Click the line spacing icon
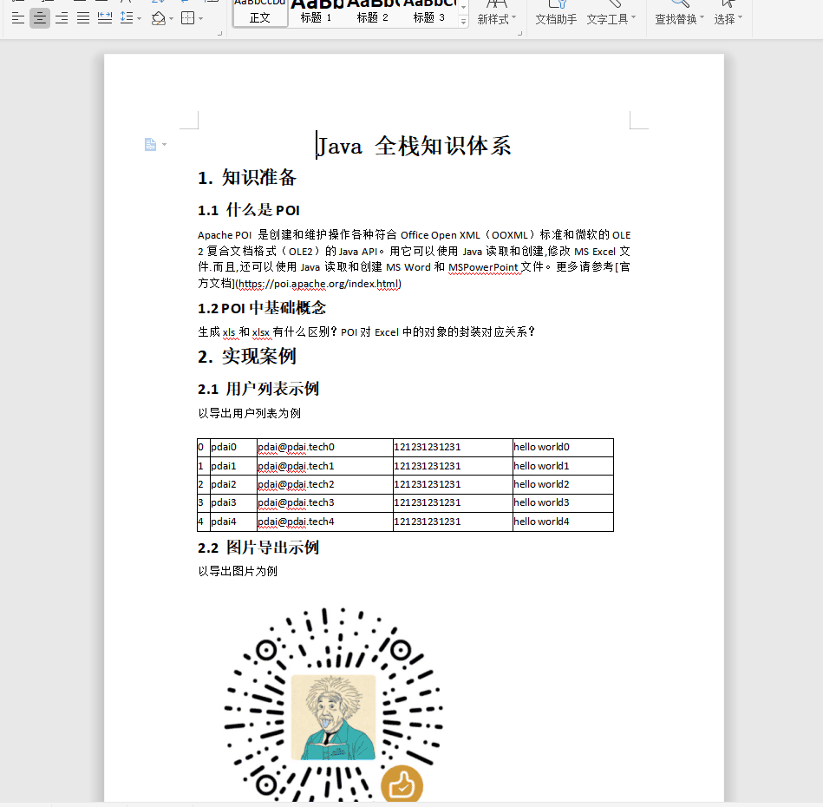 point(126,18)
